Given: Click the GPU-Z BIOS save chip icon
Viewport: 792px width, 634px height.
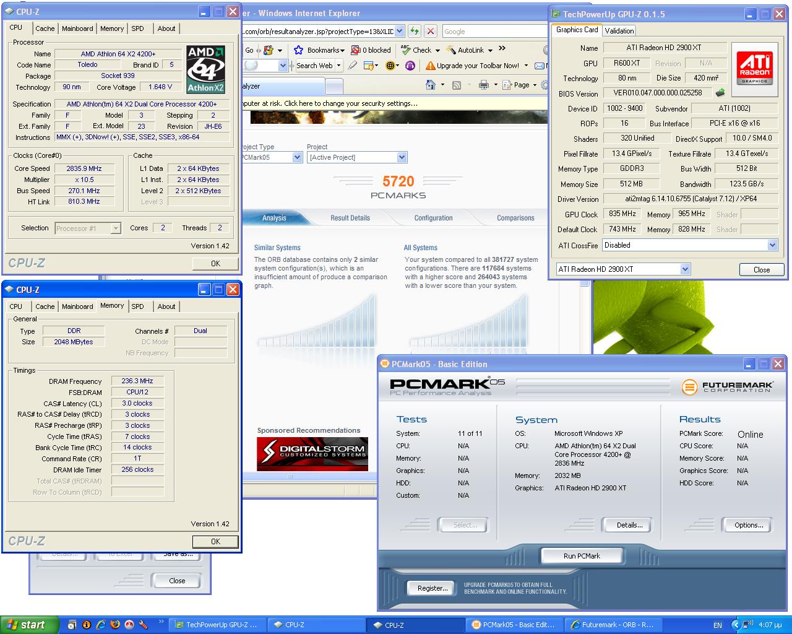Looking at the screenshot, I should [720, 93].
